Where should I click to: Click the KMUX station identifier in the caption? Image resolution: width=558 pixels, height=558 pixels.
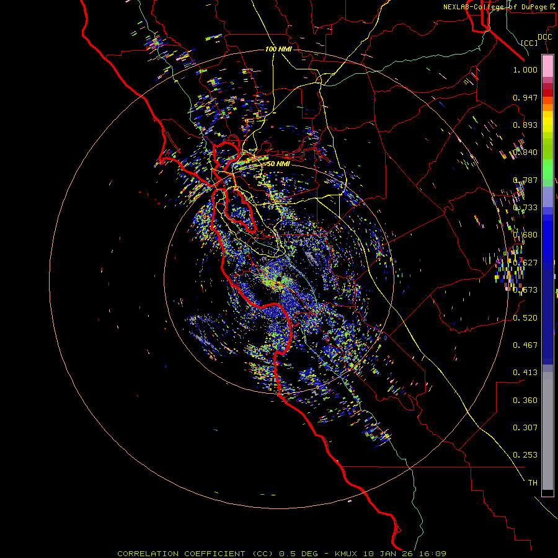click(x=345, y=554)
